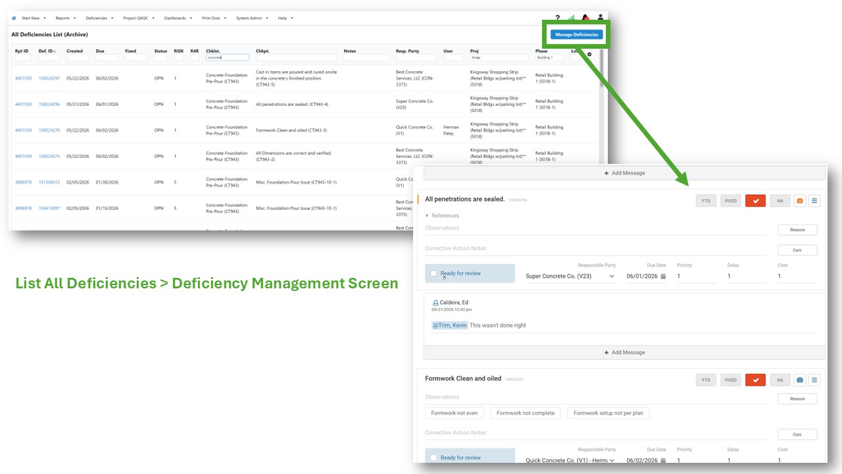
Task: Click the red checkmark for All penetrations are sealed
Action: [x=755, y=201]
